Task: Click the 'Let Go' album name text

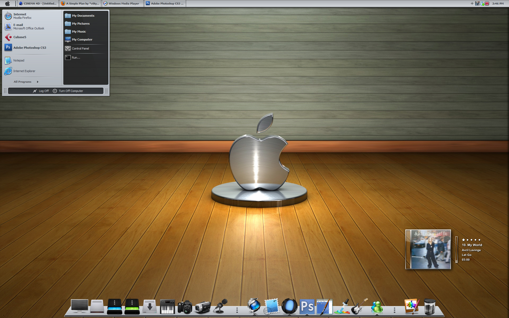Action: tap(467, 255)
